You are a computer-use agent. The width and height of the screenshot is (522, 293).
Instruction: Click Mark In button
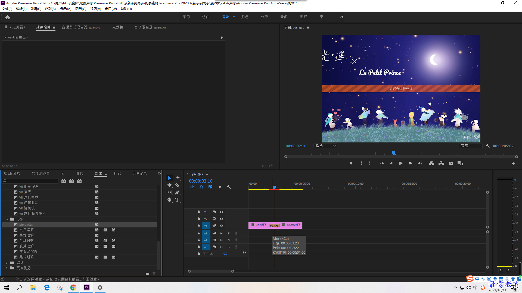[361, 163]
